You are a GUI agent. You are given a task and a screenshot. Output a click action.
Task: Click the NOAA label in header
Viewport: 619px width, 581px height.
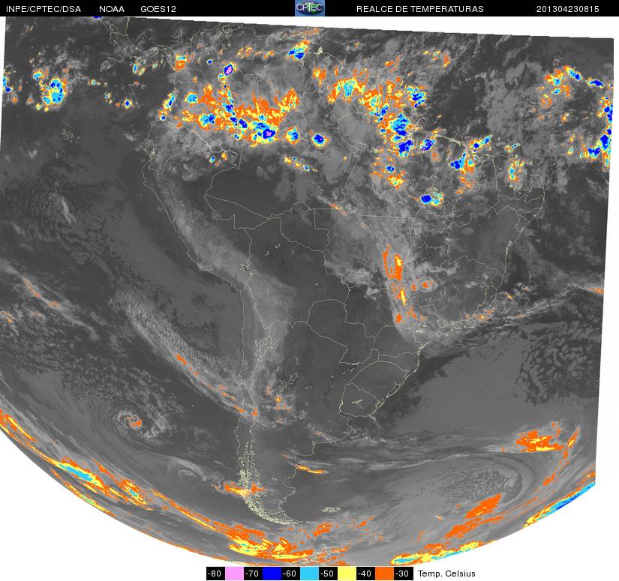pos(112,9)
